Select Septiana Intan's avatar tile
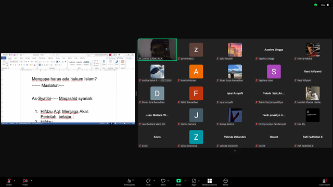333x187 pixels. click(274, 72)
